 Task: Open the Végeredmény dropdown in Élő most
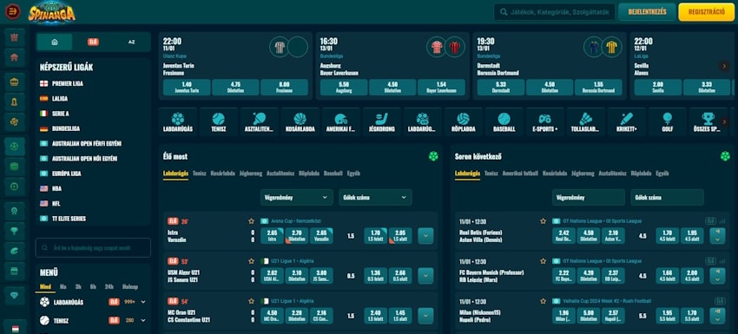pyautogui.click(x=296, y=198)
